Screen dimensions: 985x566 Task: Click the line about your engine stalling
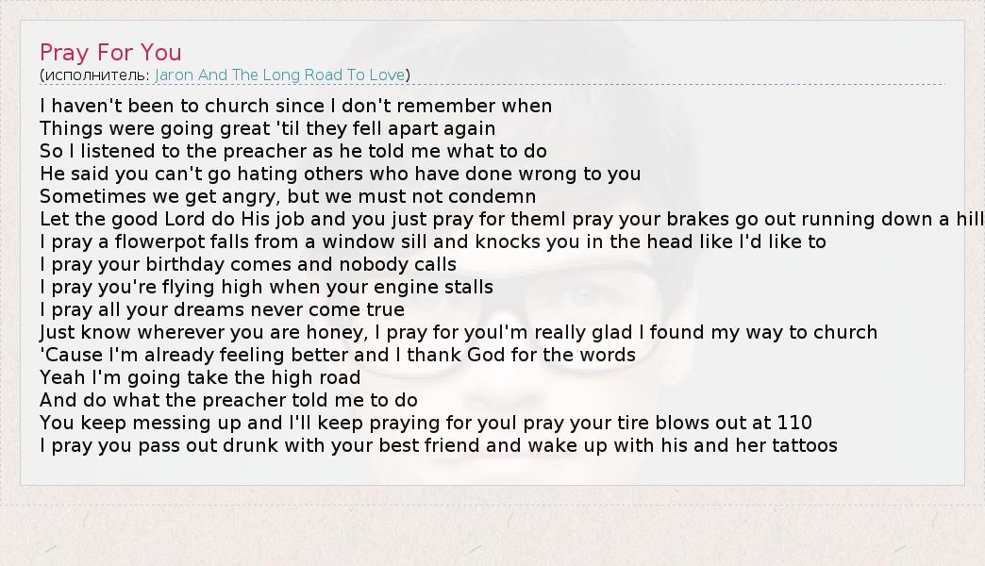coord(266,287)
